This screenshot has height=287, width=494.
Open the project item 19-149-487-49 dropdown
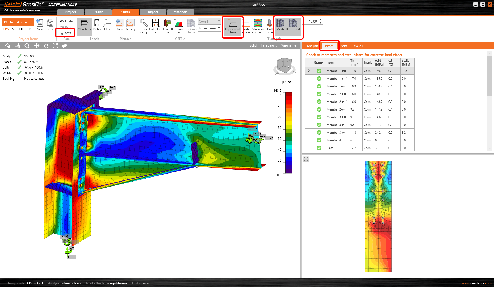(32, 22)
